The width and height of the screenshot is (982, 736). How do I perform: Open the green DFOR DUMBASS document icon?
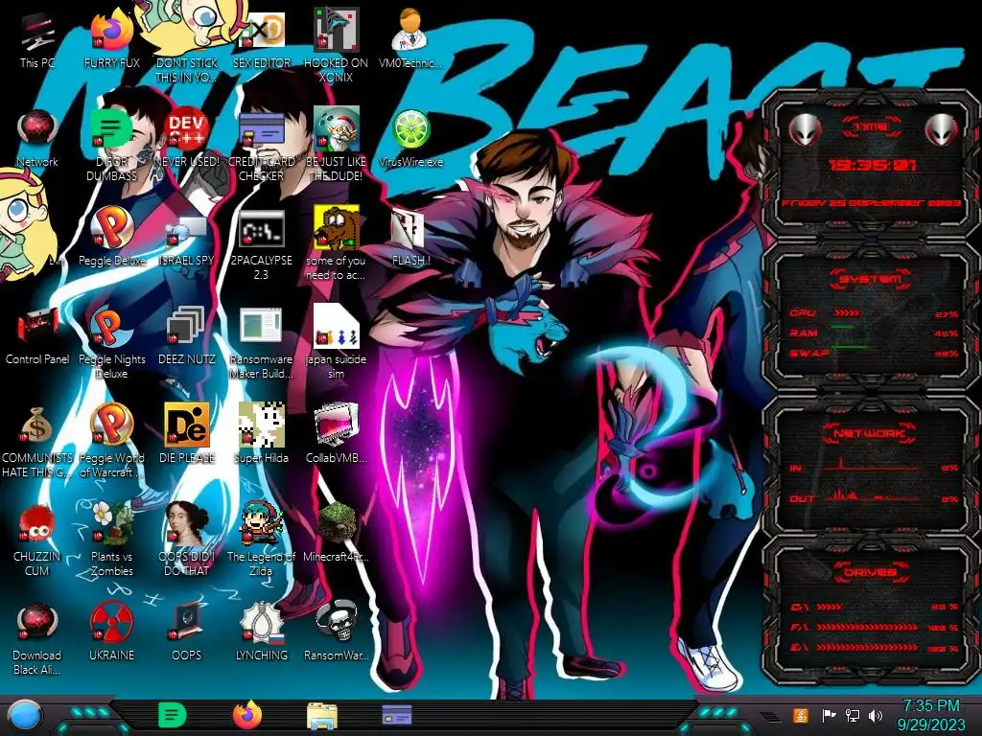tap(111, 129)
